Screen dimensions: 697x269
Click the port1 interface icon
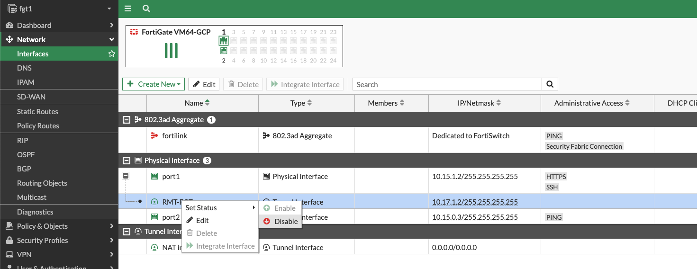154,177
